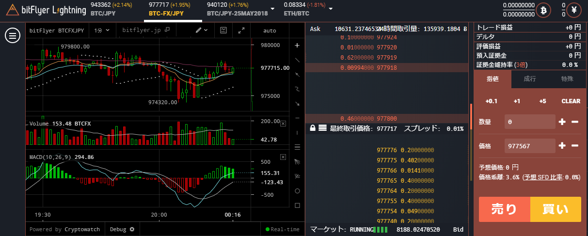This screenshot has width=588, height=236.
Task: Select the circle drawing tool
Action: pyautogui.click(x=297, y=190)
